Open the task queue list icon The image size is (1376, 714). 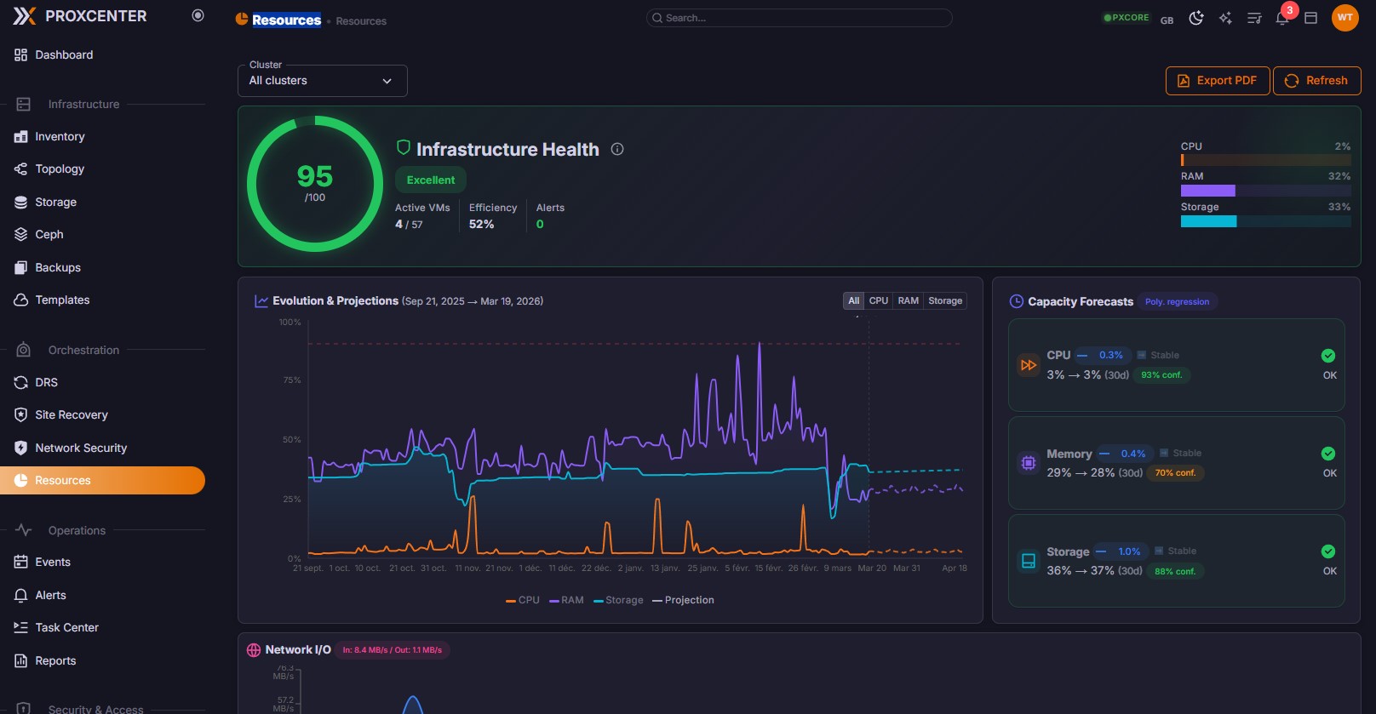tap(1254, 18)
